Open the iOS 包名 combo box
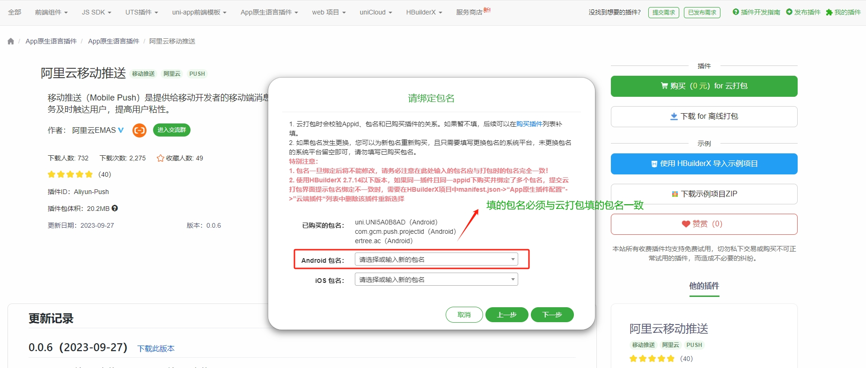Image resolution: width=866 pixels, height=368 pixels. (436, 280)
